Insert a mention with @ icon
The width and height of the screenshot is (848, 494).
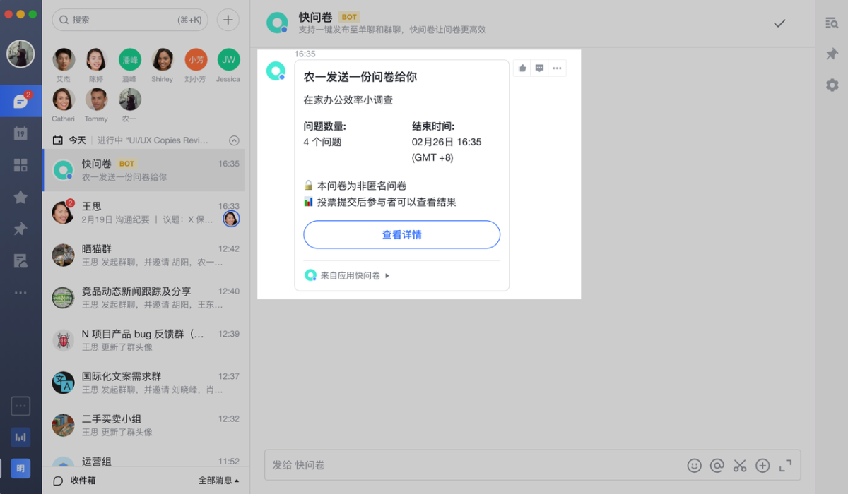click(717, 465)
